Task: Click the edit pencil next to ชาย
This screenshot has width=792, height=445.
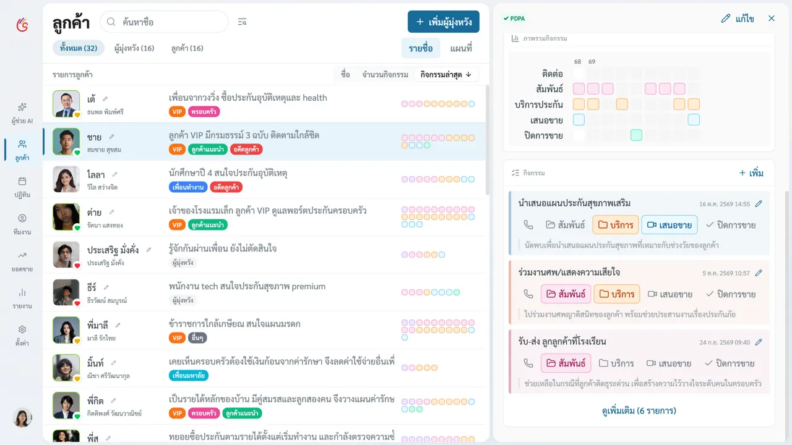Action: pyautogui.click(x=111, y=137)
